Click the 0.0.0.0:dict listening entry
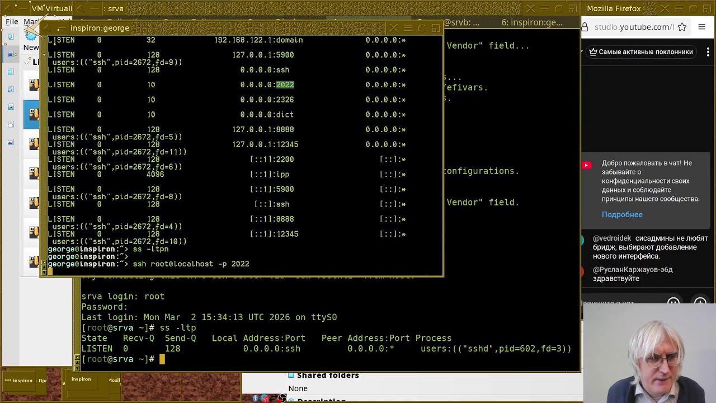The width and height of the screenshot is (716, 403). [x=267, y=114]
